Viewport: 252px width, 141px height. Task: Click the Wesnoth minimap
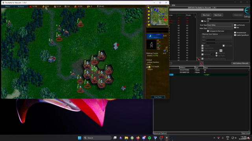tap(159, 16)
